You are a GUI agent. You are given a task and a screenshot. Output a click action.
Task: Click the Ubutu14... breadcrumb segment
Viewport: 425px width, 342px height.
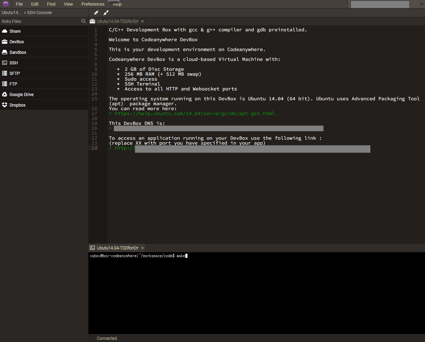(12, 13)
